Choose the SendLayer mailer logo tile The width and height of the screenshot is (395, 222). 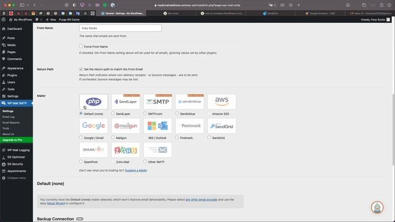tap(125, 102)
